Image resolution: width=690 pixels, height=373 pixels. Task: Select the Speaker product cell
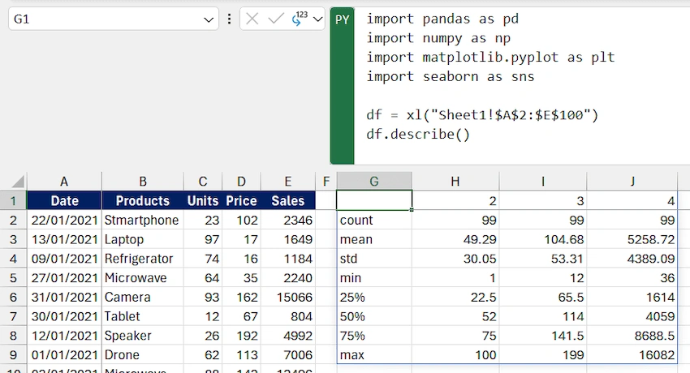pos(143,336)
